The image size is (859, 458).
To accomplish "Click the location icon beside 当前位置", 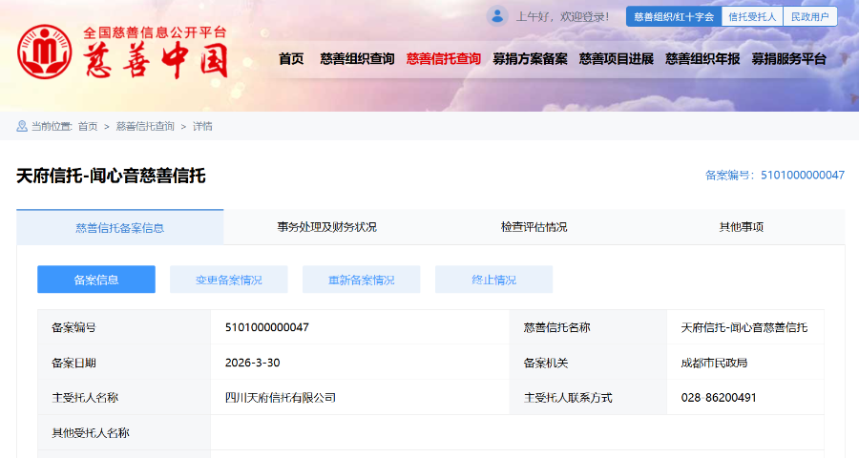I will (22, 126).
